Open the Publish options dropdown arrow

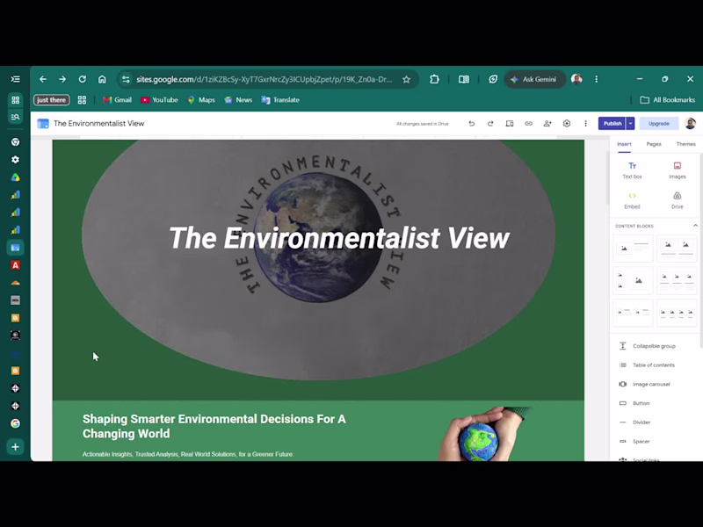(x=630, y=123)
